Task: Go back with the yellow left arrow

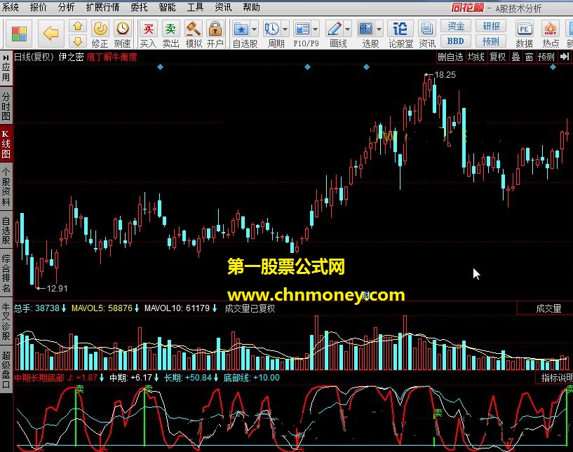Action: pos(50,34)
